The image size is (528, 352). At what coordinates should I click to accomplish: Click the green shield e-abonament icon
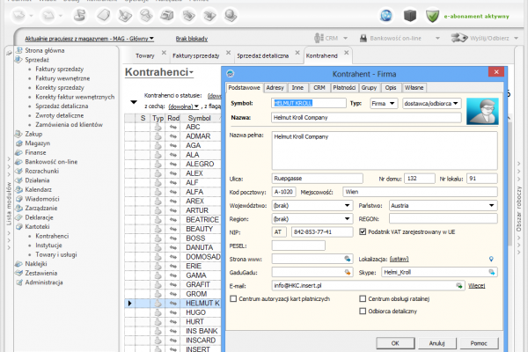click(x=432, y=15)
